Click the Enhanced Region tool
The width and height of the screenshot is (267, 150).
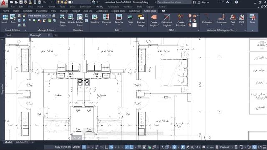[x=167, y=20]
